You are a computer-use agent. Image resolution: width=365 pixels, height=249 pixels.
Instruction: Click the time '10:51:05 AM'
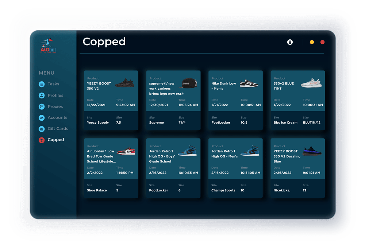click(250, 173)
